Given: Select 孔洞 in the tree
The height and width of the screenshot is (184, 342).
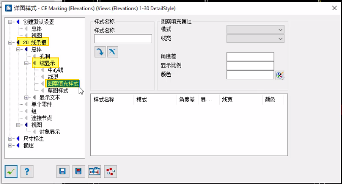Looking at the screenshot, I should [x=45, y=56].
